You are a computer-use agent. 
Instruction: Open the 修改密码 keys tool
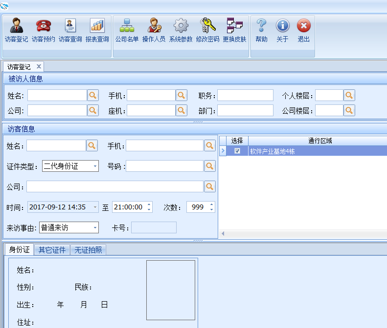point(207,30)
